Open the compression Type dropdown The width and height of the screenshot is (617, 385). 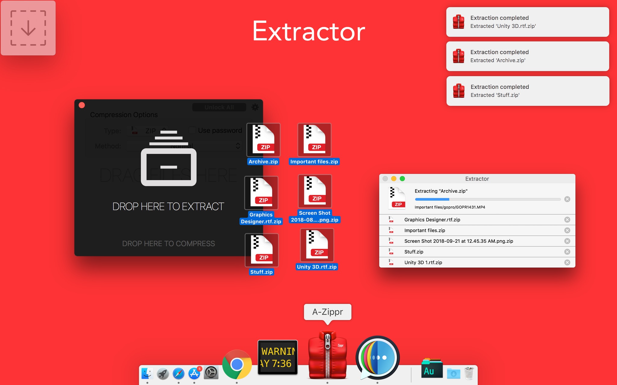148,131
